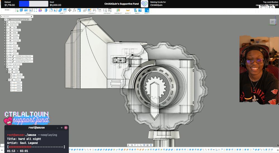Image resolution: width=279 pixels, height=153 pixels.
Task: Open the MODIFY menu dropdown
Action: [x=62, y=13]
